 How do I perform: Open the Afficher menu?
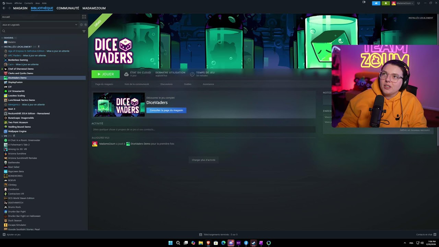tap(18, 3)
